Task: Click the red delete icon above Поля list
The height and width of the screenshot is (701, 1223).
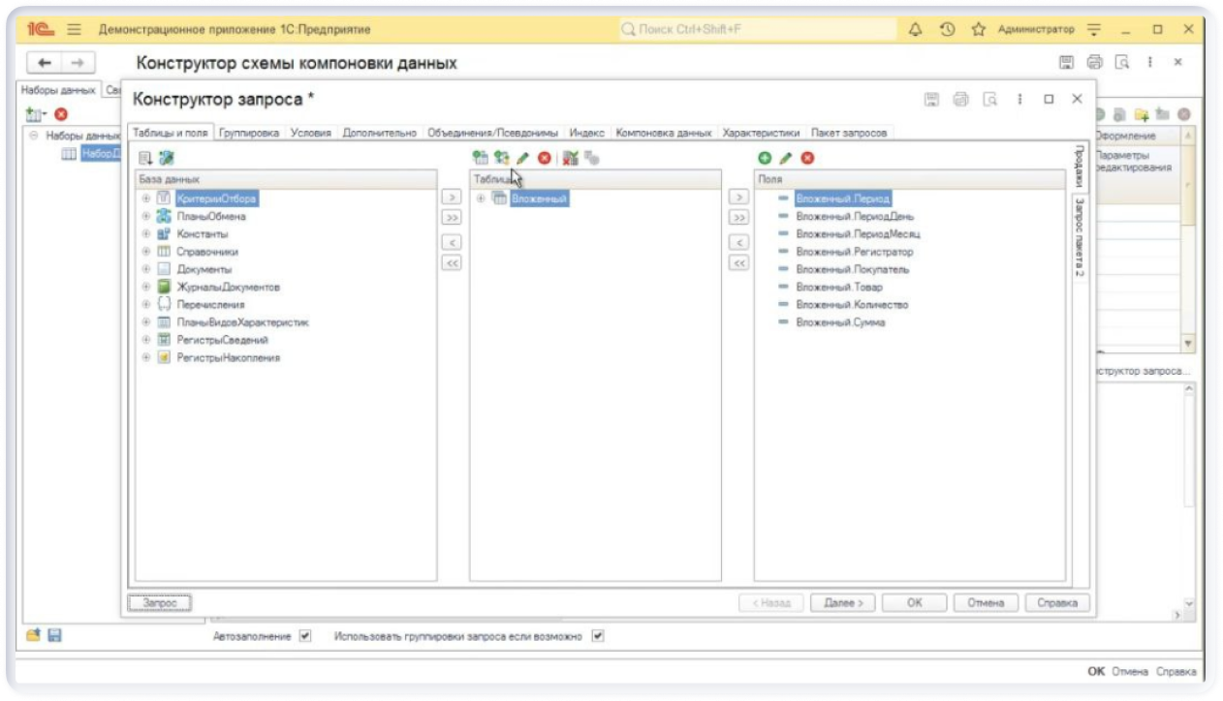Action: (807, 158)
